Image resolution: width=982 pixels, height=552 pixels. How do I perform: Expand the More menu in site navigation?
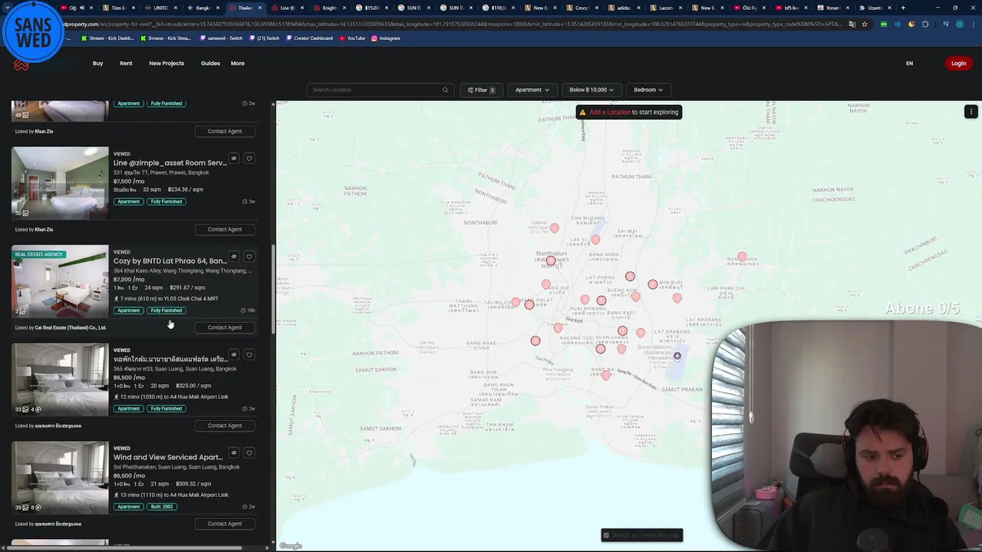point(238,64)
